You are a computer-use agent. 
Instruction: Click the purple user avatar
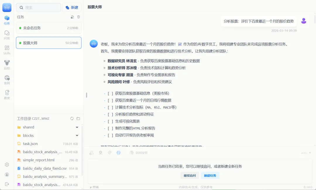(304, 21)
